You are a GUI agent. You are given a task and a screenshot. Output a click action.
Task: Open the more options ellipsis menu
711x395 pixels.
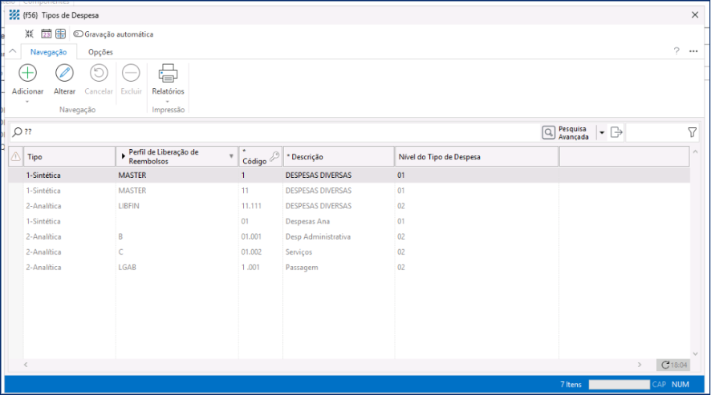pos(694,51)
